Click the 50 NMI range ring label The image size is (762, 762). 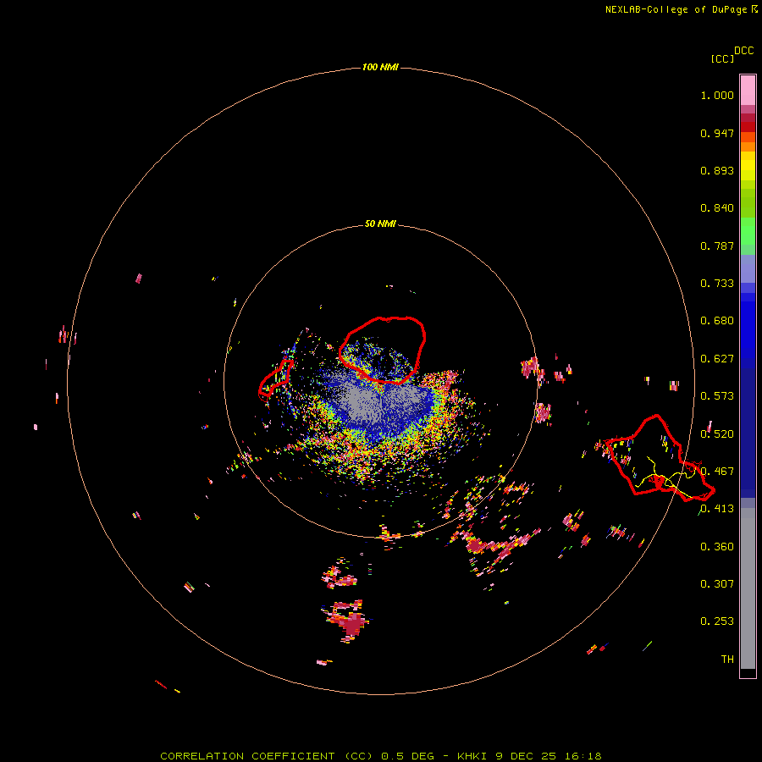(380, 224)
